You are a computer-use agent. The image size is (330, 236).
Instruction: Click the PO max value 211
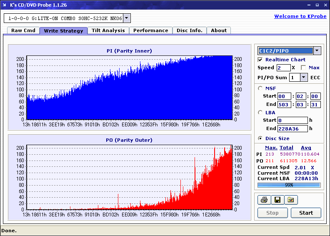(x=270, y=161)
